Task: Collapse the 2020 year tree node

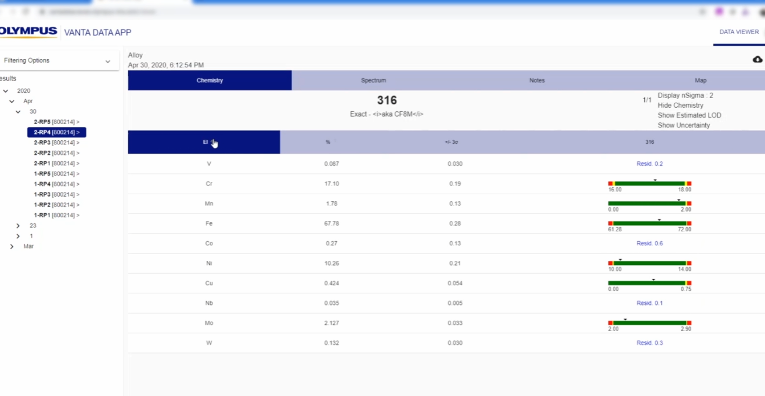Action: pos(6,91)
